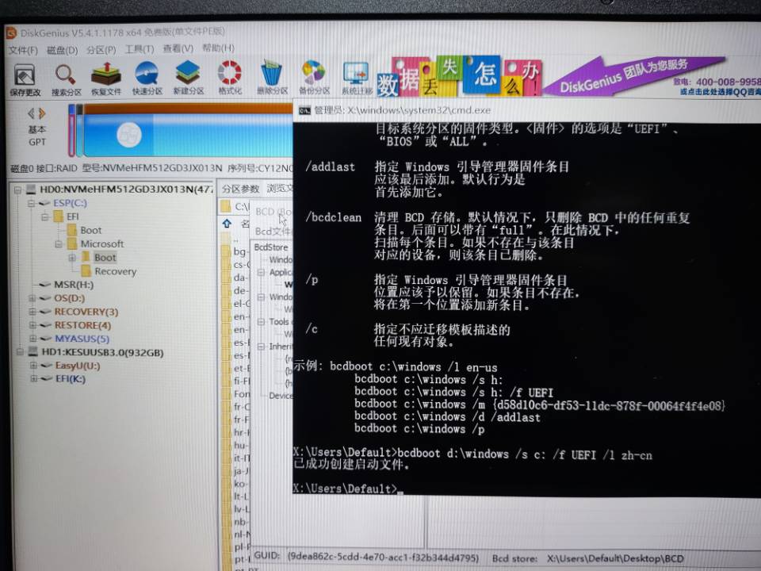Click the 格式化 format toolbar icon
The height and width of the screenshot is (571, 761).
point(230,78)
